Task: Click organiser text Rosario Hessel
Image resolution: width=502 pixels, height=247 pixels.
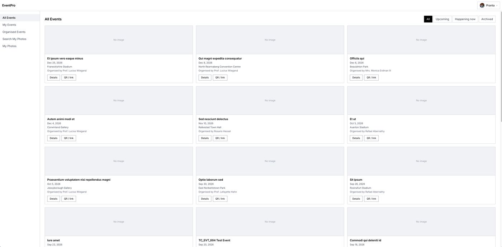Action: point(222,131)
